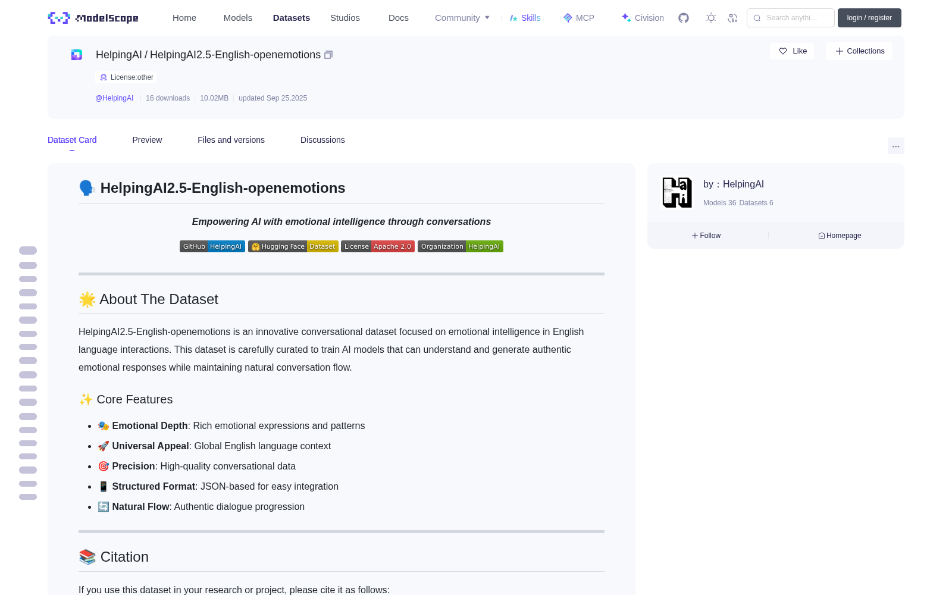The width and height of the screenshot is (952, 595).
Task: Open the Docs nav item
Action: point(399,18)
